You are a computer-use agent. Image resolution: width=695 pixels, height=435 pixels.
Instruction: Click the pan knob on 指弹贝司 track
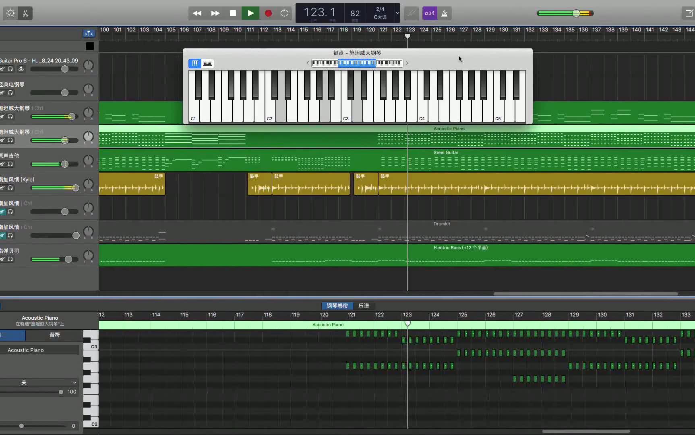point(88,256)
